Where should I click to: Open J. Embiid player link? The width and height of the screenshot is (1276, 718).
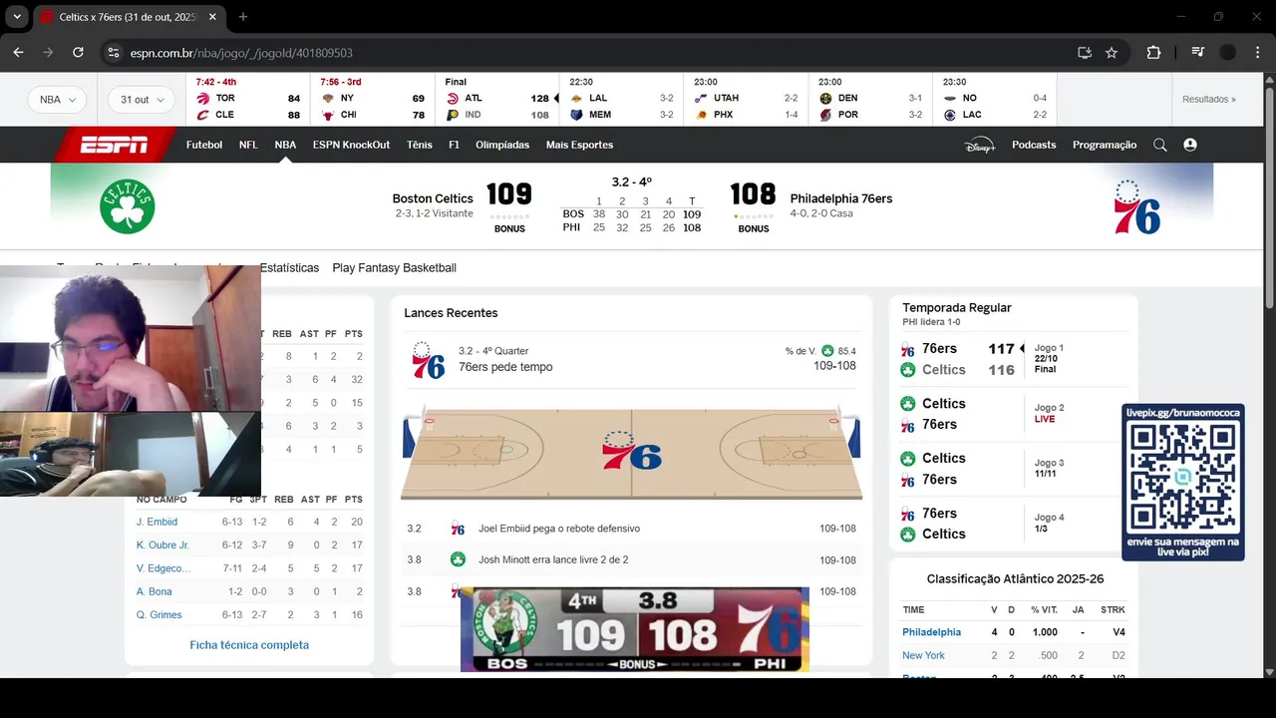click(157, 522)
